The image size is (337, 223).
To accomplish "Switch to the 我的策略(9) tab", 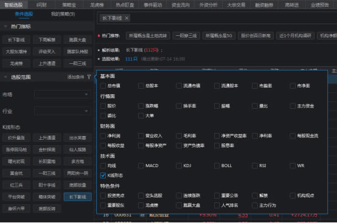I will click(63, 14).
